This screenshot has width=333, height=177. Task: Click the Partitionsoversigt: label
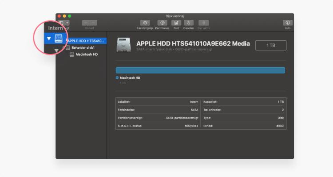130,118
